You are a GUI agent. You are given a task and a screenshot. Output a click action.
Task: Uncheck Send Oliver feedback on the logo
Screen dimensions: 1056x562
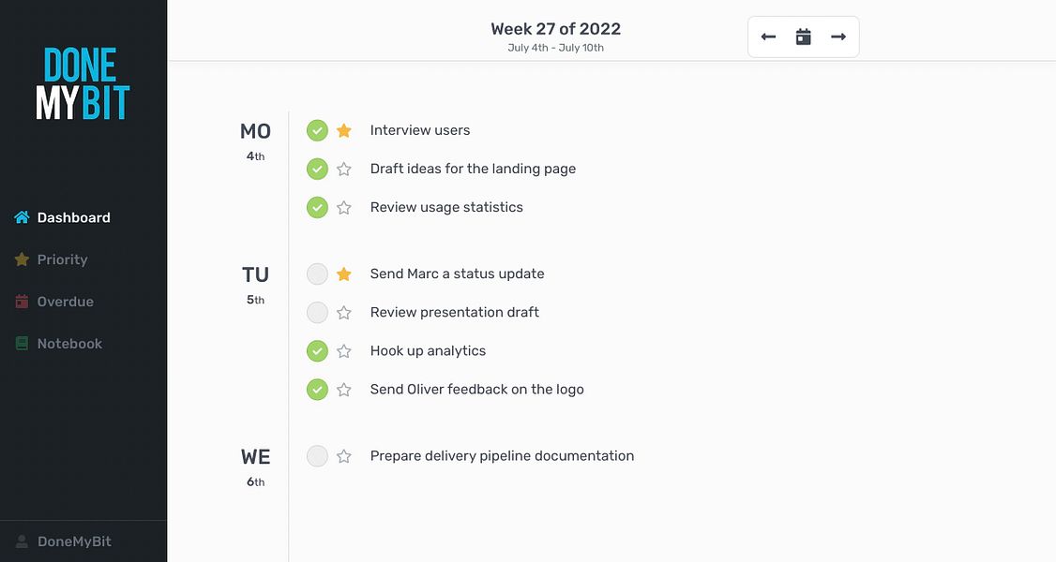(317, 390)
